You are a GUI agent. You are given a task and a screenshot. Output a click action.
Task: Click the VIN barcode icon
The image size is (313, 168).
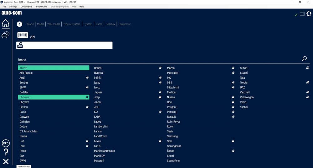23,35
